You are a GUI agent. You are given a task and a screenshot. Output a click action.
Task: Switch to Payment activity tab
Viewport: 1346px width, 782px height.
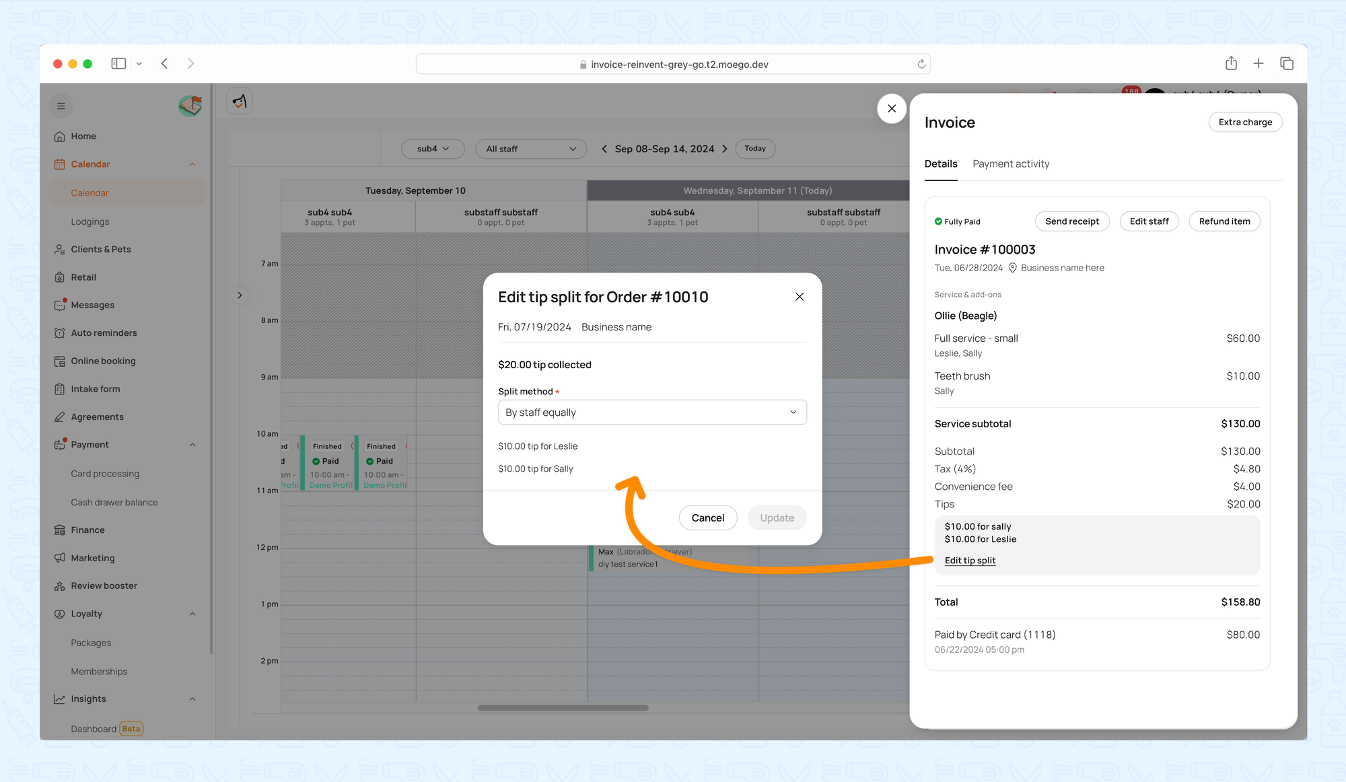coord(1010,164)
